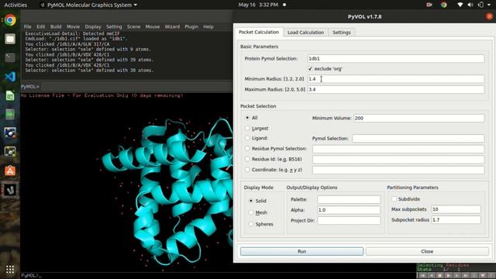Open the PyMOL app menu dropdown in top bar
496x279 pixels.
[x=88, y=5]
